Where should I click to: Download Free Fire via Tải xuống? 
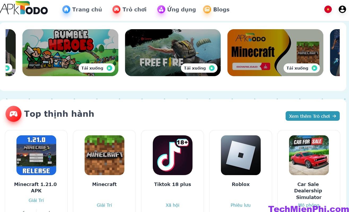tap(199, 68)
